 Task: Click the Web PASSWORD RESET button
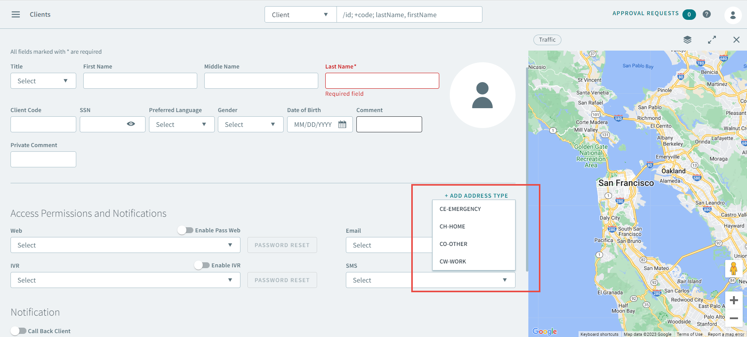(x=282, y=245)
